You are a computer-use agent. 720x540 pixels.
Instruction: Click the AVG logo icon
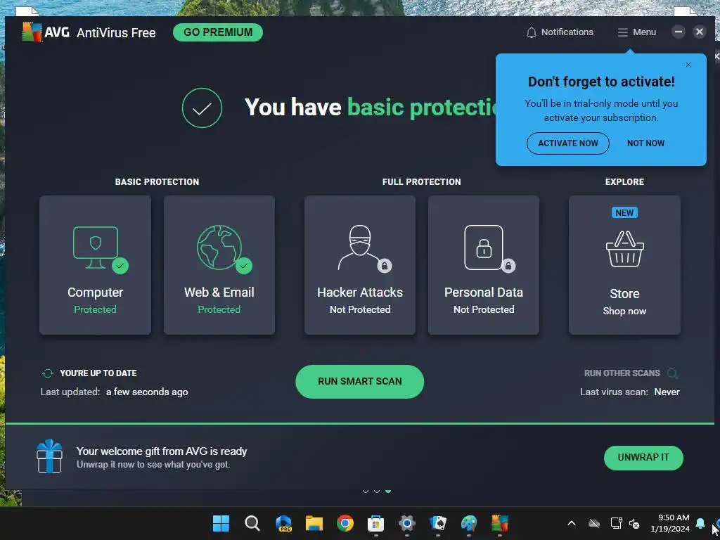pyautogui.click(x=32, y=32)
